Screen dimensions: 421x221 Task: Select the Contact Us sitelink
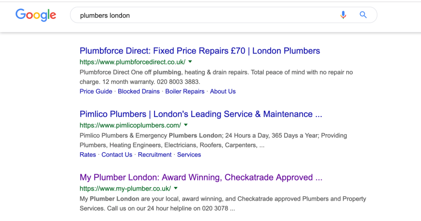[x=117, y=155]
